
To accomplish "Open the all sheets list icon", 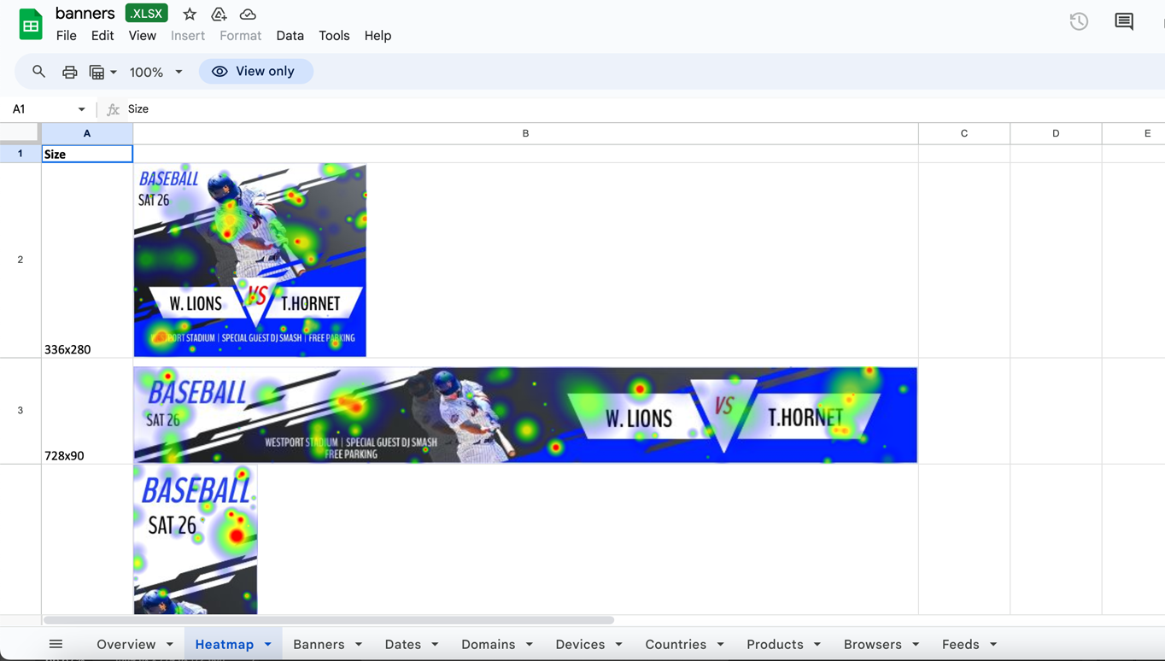I will [56, 644].
